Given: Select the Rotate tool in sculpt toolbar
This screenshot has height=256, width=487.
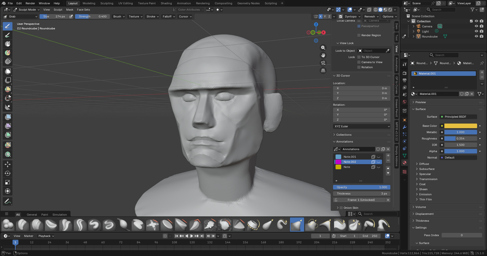Looking at the screenshot, I should [8, 173].
